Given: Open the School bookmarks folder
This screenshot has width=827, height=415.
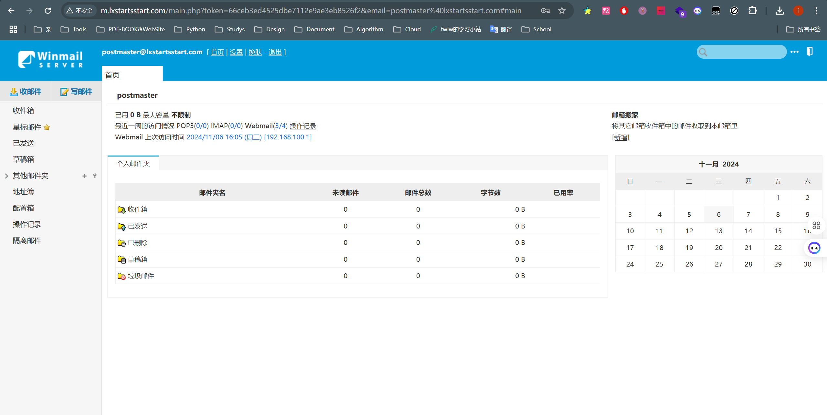Looking at the screenshot, I should (536, 29).
